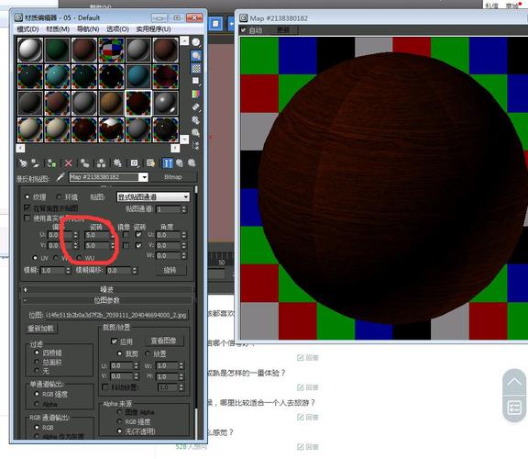Collapse the 位图参数 rollout
Image resolution: width=528 pixels, height=459 pixels.
(x=107, y=300)
